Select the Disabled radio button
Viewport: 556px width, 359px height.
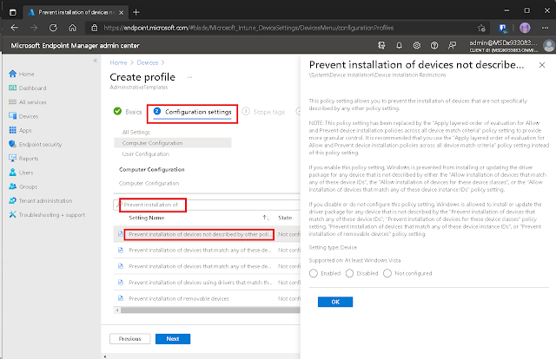coord(349,271)
